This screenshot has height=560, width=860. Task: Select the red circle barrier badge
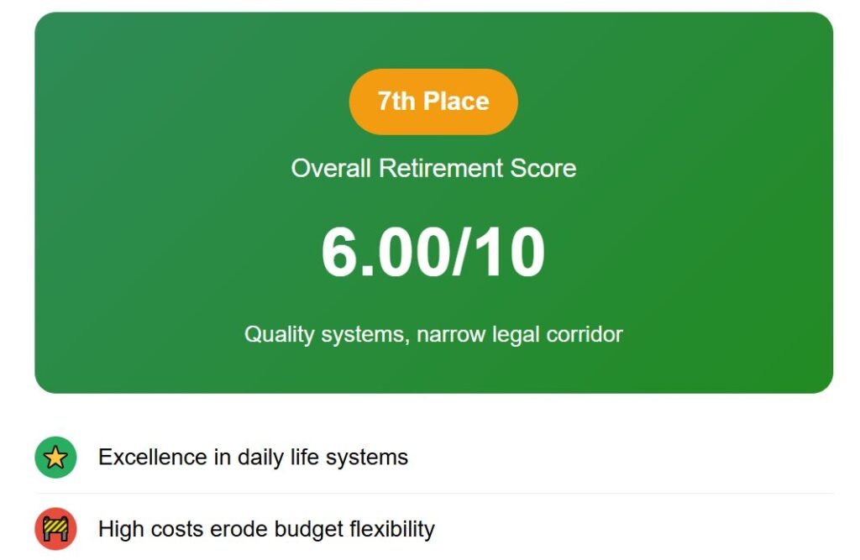pos(55,530)
